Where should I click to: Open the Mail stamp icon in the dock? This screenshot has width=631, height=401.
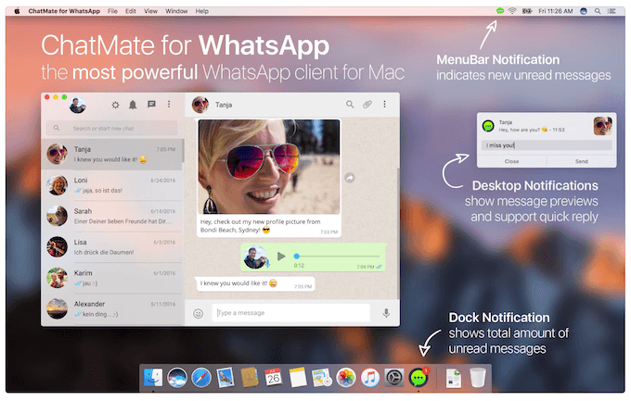point(225,378)
